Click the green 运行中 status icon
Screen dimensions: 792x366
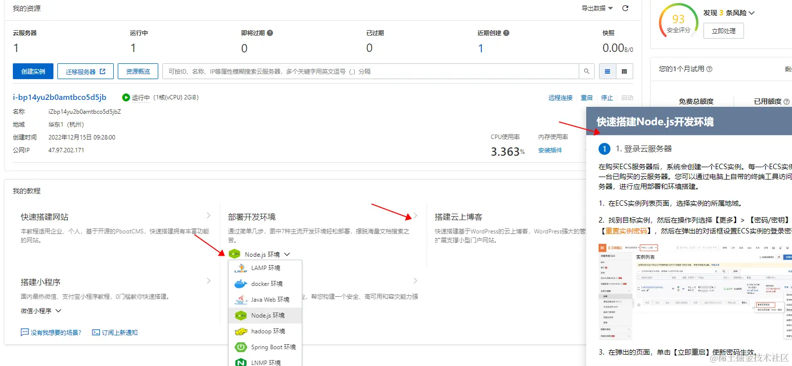(126, 97)
